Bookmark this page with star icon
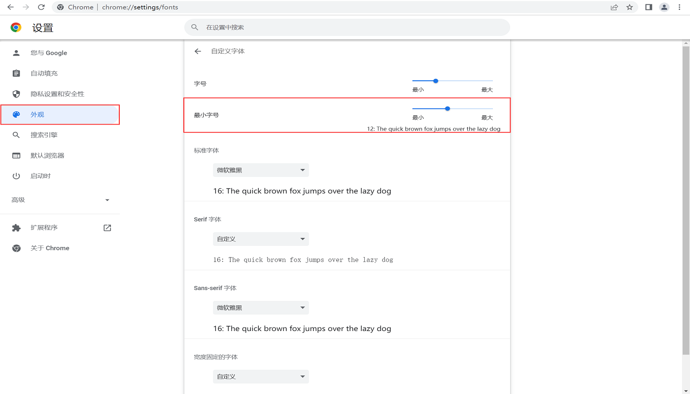 629,7
